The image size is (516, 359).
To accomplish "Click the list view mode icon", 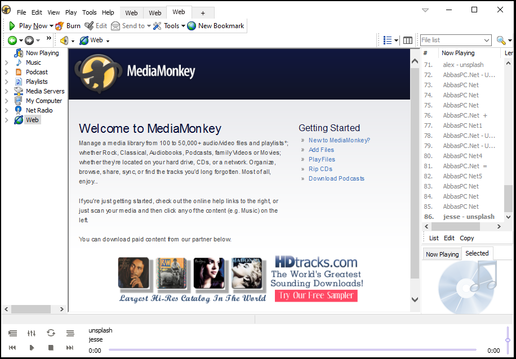I will [388, 40].
